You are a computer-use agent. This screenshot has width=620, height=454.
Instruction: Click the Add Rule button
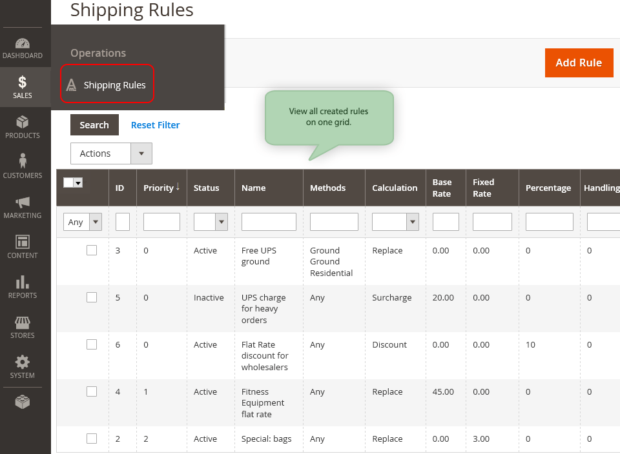coord(578,63)
